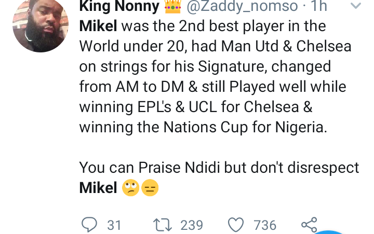View the 736 likes count
The image size is (374, 234).
(x=265, y=225)
